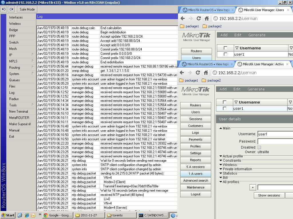Click back arrow in lower browser window

182,73
